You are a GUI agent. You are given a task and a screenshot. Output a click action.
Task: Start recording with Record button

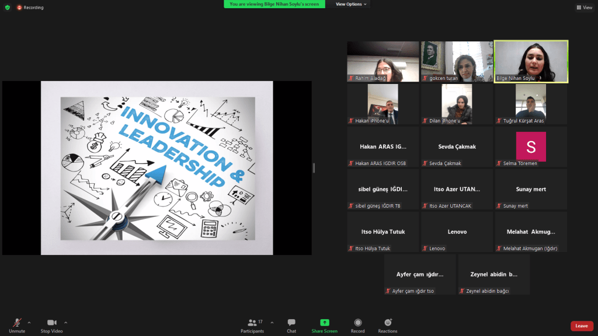click(357, 324)
